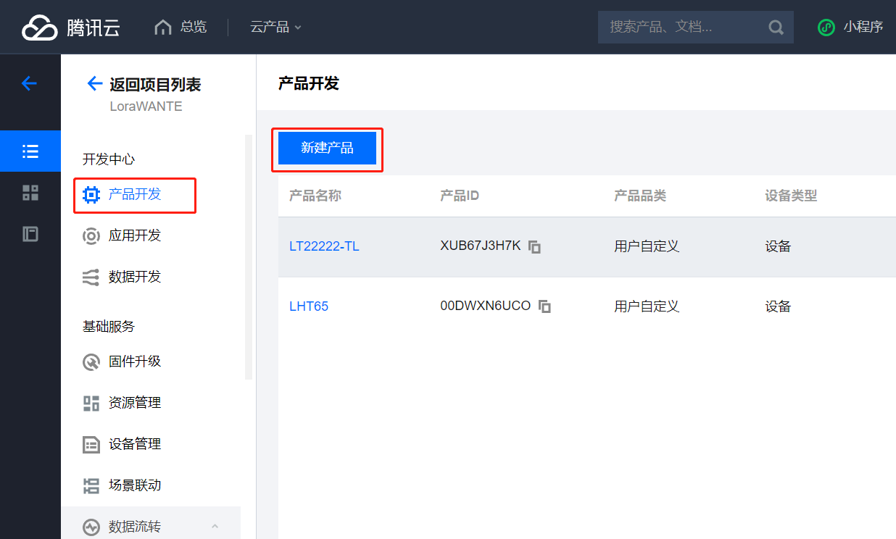The height and width of the screenshot is (539, 896).
Task: Open product LT22222-TL
Action: 324,246
